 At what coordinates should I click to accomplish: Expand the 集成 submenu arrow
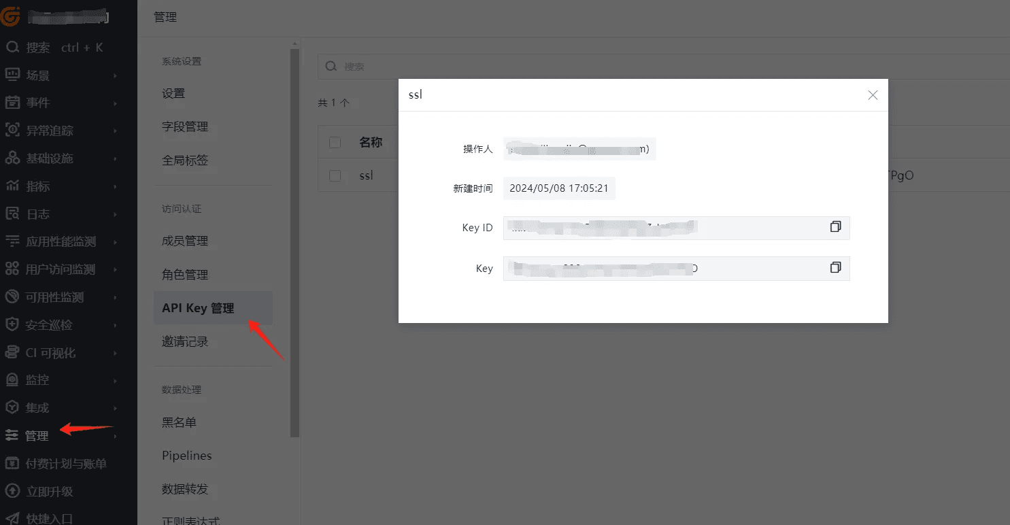116,409
